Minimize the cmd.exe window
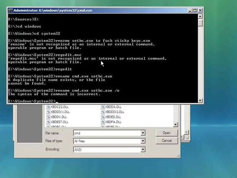The height and width of the screenshot is (178, 237). tap(190, 10)
